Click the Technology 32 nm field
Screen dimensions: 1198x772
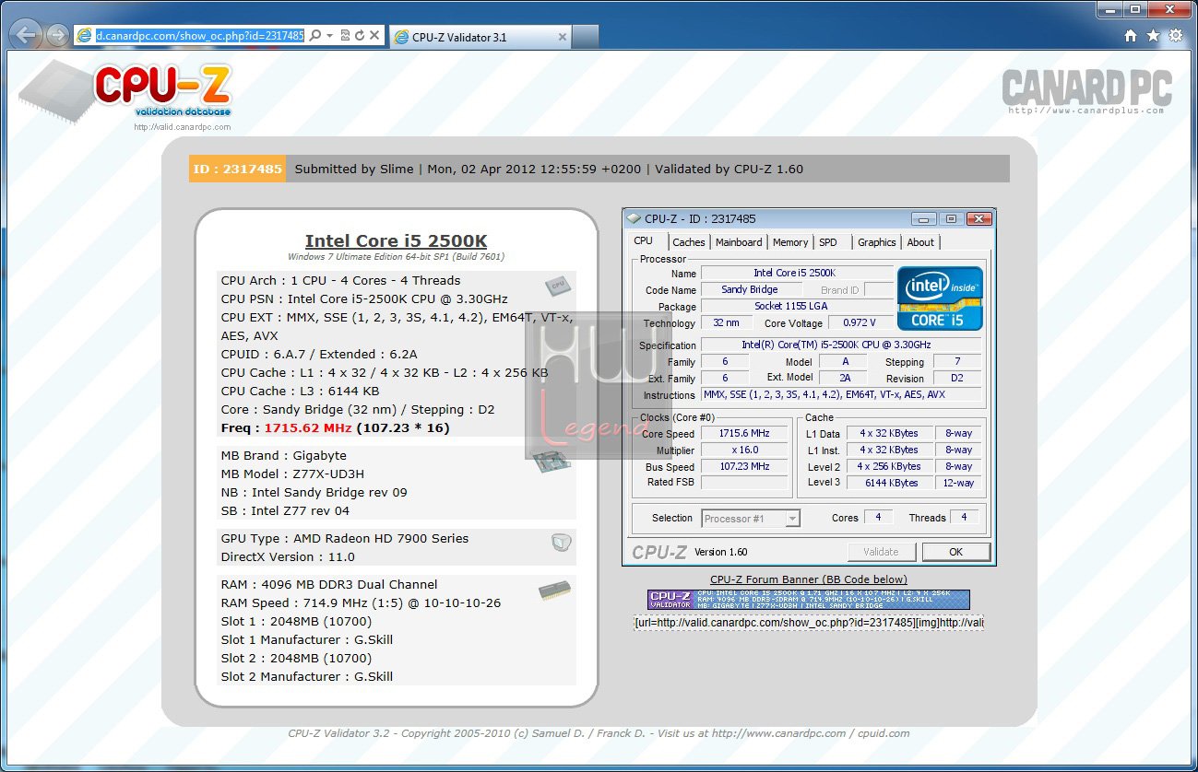[726, 322]
